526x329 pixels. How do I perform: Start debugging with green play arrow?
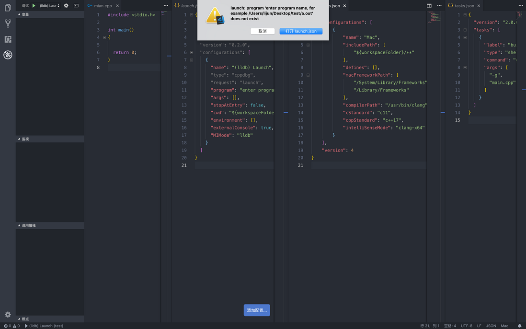click(34, 6)
